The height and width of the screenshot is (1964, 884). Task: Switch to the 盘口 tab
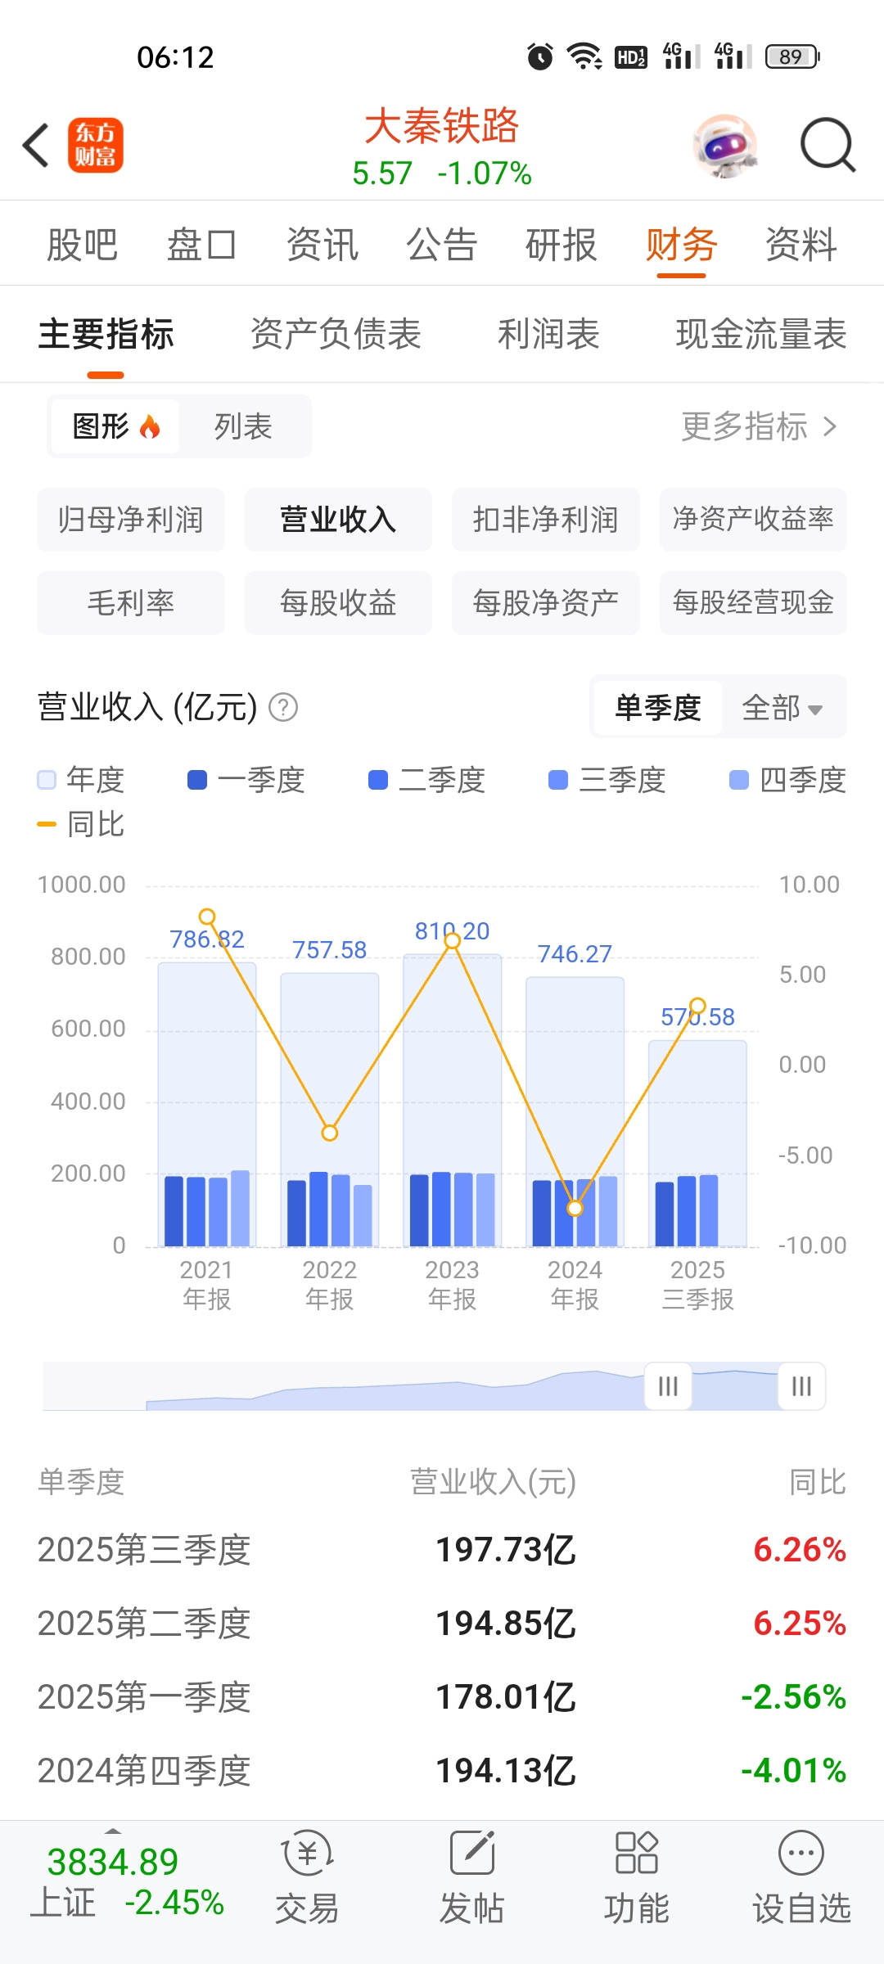pyautogui.click(x=202, y=245)
